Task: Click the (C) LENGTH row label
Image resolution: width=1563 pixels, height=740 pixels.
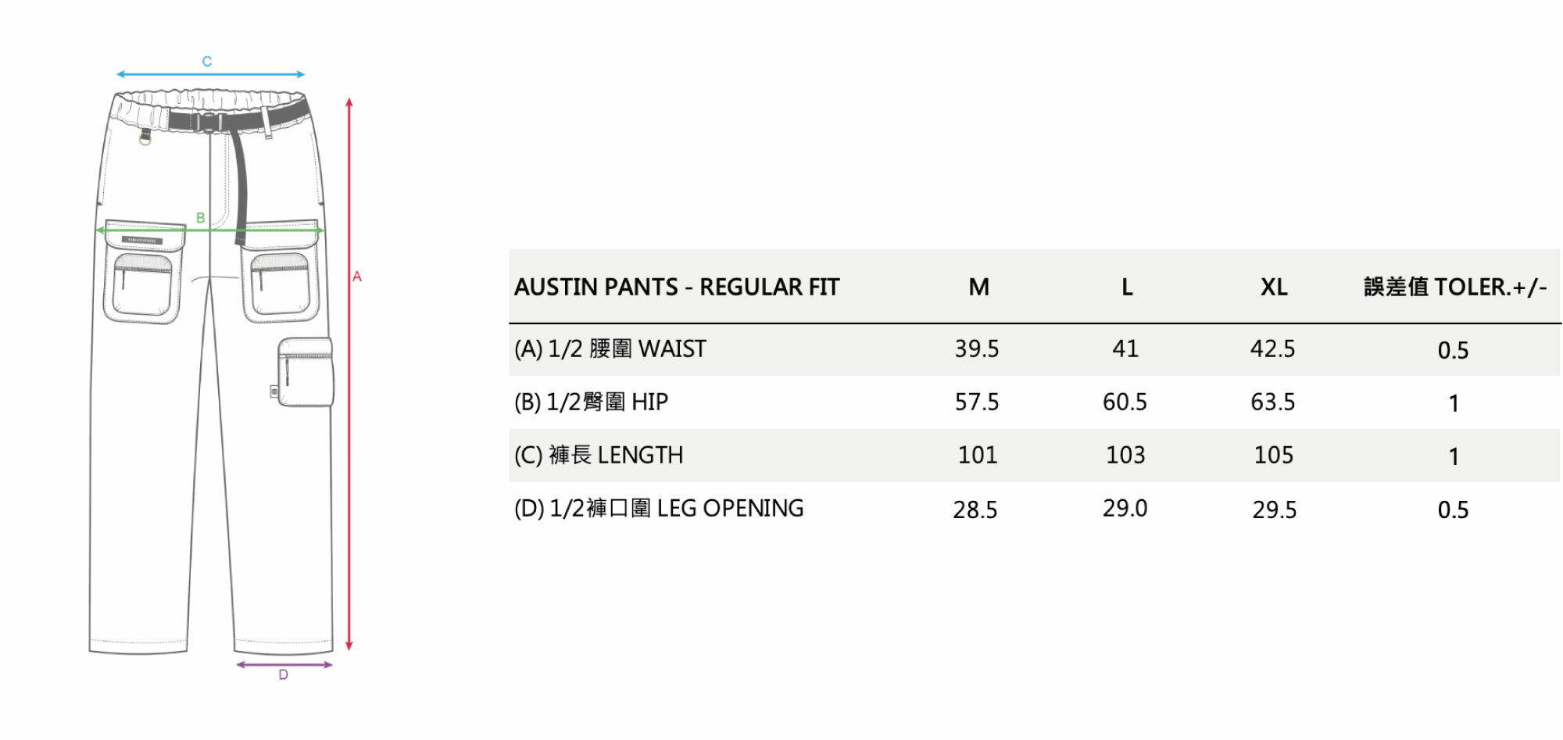Action: (x=599, y=455)
